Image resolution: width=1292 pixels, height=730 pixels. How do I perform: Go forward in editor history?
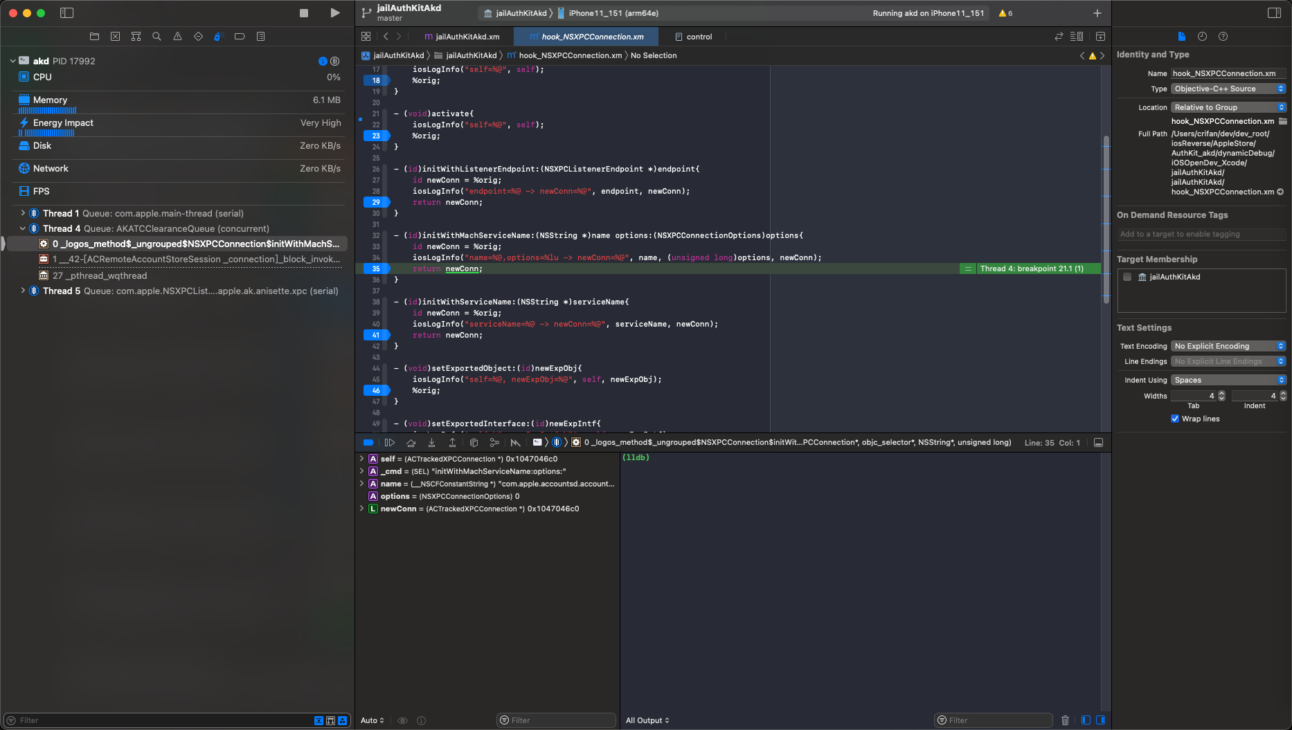(399, 37)
